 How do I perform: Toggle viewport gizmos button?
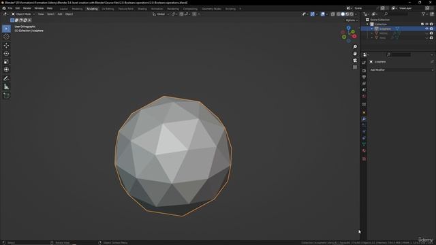313,14
